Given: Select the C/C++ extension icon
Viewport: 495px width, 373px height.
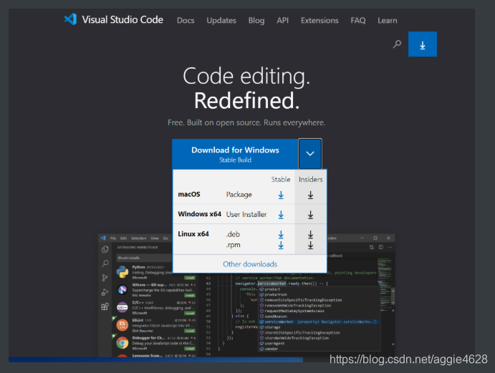Looking at the screenshot, I should tap(122, 307).
